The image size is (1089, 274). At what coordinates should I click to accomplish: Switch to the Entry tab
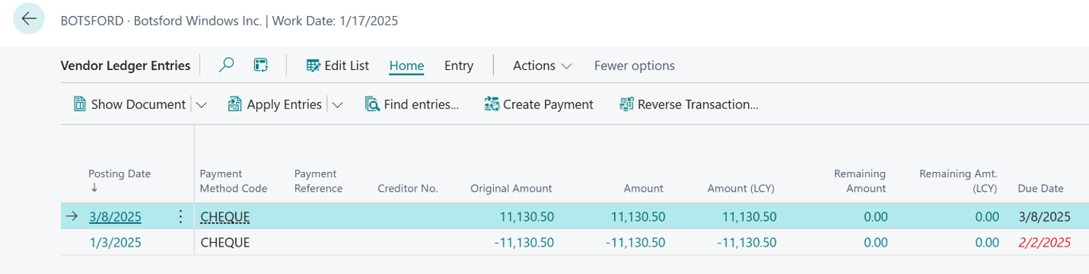[x=459, y=66]
